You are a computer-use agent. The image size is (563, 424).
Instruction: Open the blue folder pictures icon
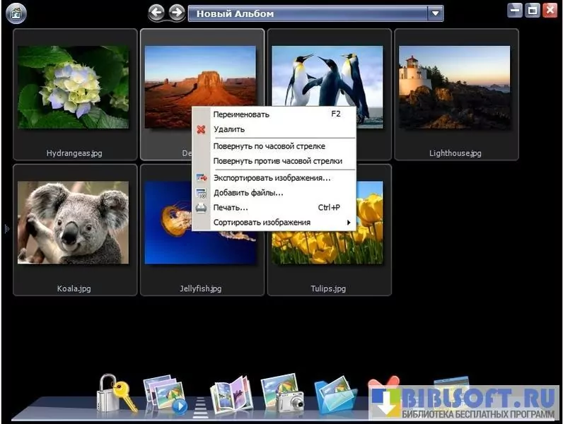[x=335, y=394]
